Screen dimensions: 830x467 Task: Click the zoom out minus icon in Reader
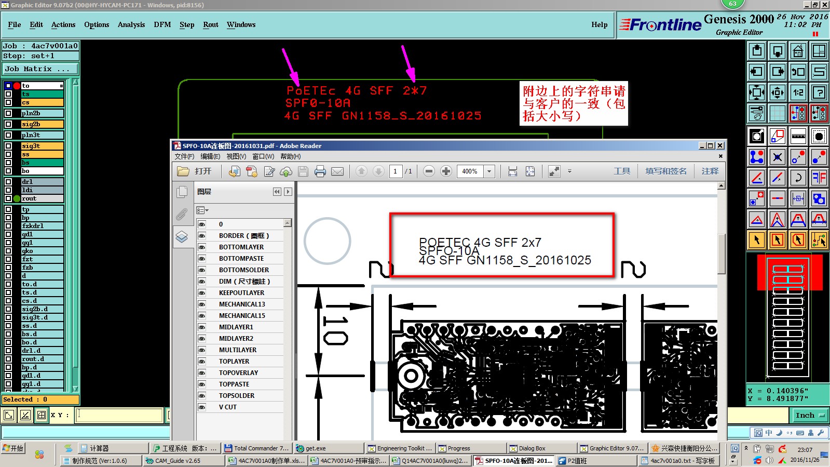[x=429, y=171]
